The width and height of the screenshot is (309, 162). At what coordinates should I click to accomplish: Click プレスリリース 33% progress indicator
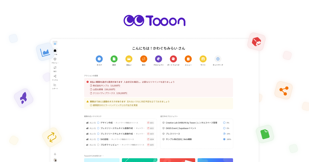tap(227, 134)
